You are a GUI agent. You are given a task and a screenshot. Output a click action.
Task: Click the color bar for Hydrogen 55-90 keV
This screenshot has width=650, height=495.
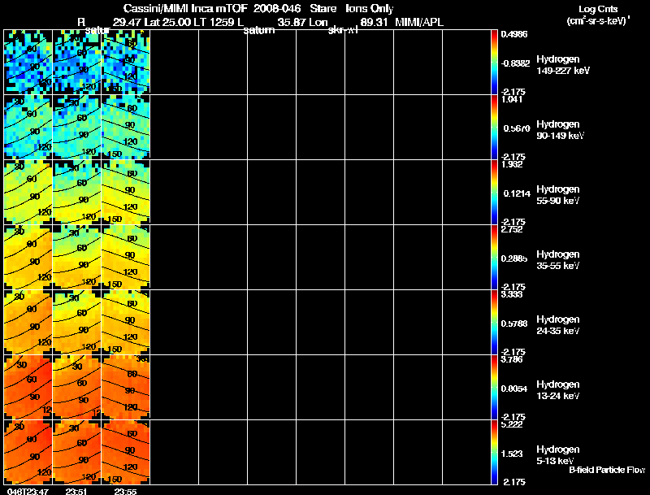point(495,192)
